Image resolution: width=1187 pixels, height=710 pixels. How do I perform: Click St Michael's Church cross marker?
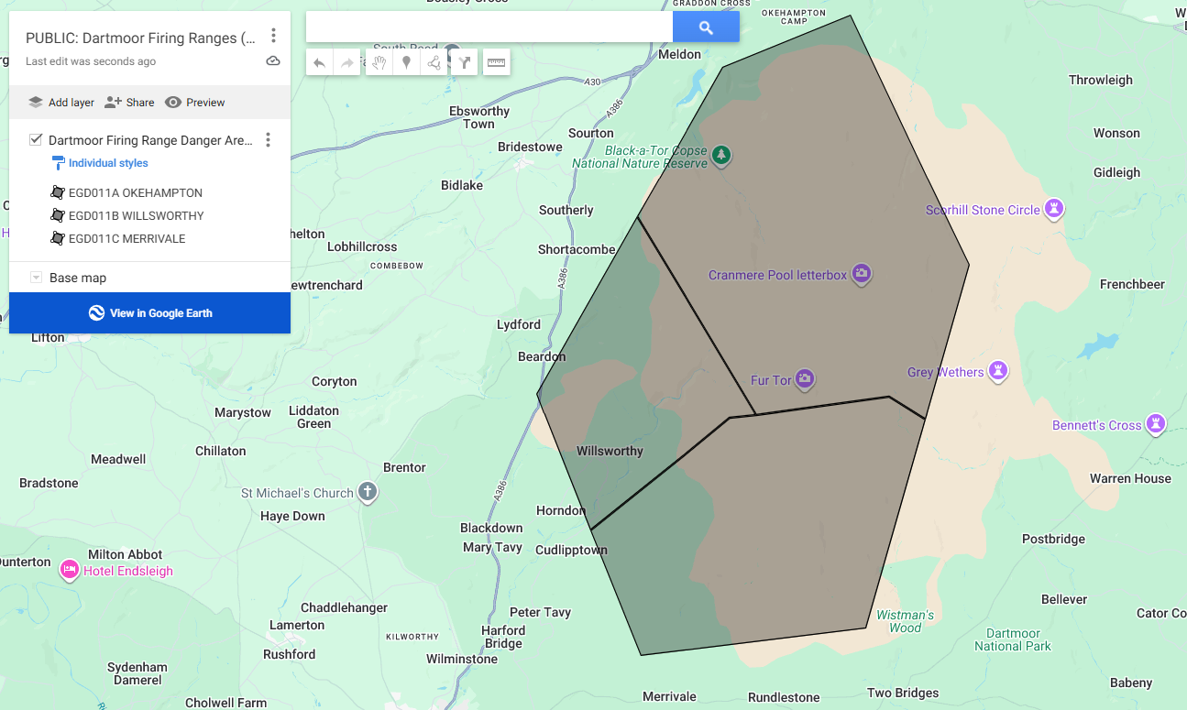tap(367, 492)
